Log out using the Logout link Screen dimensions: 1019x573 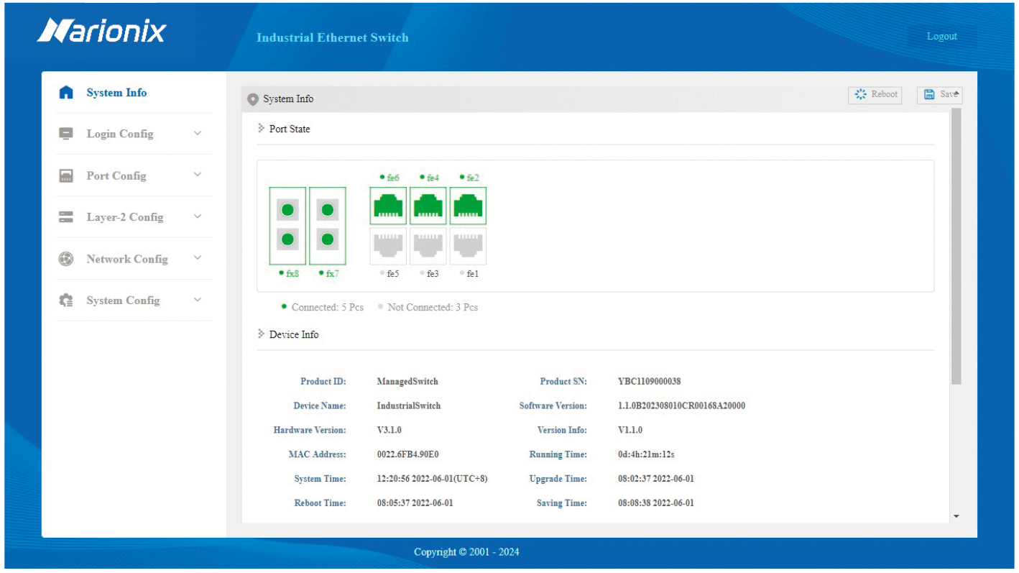click(941, 37)
